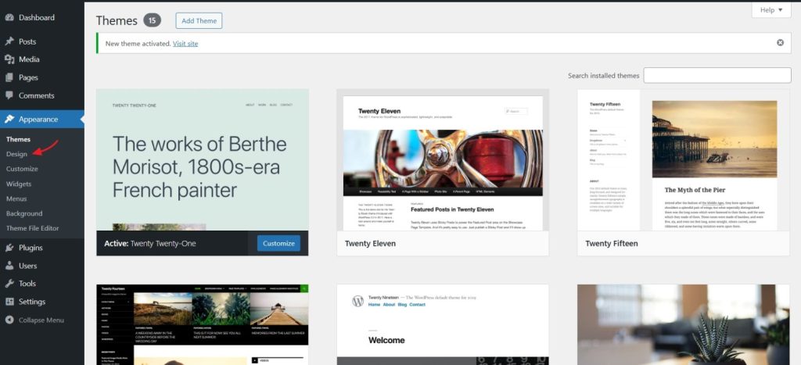Screen dimensions: 801x365
Task: Open Theme File Editor
Action: (x=33, y=228)
